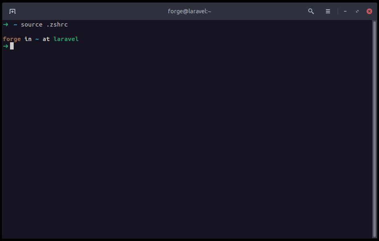Open the terminal search magnifier
The width and height of the screenshot is (379, 241).
click(311, 11)
